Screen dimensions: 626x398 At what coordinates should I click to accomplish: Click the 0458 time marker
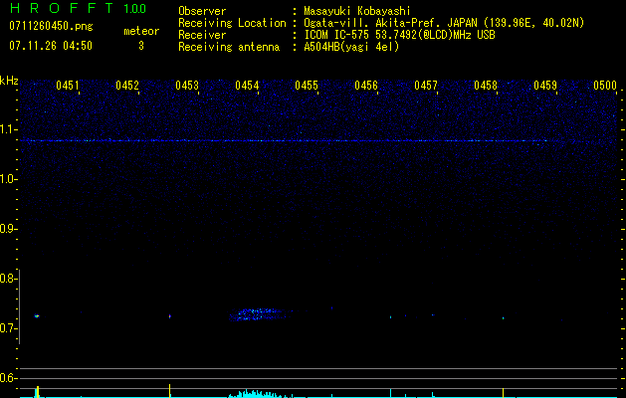coord(486,86)
